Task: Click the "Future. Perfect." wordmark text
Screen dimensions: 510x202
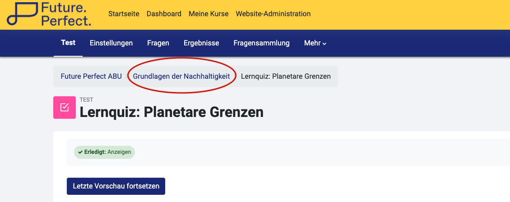Action: point(65,14)
